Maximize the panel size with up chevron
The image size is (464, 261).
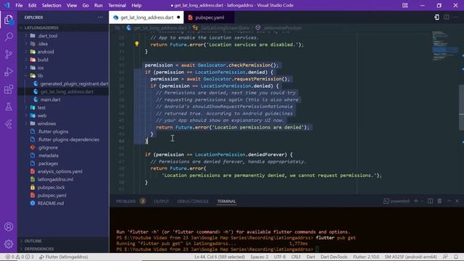449,201
